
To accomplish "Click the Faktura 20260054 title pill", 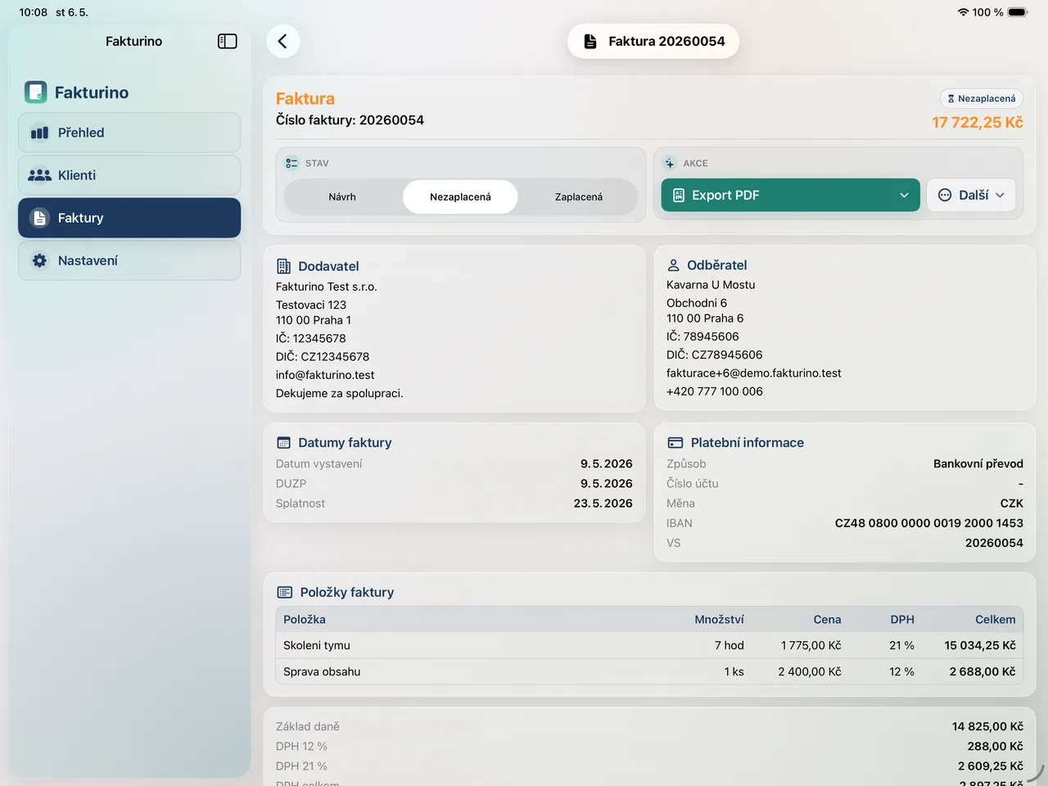I will [653, 41].
